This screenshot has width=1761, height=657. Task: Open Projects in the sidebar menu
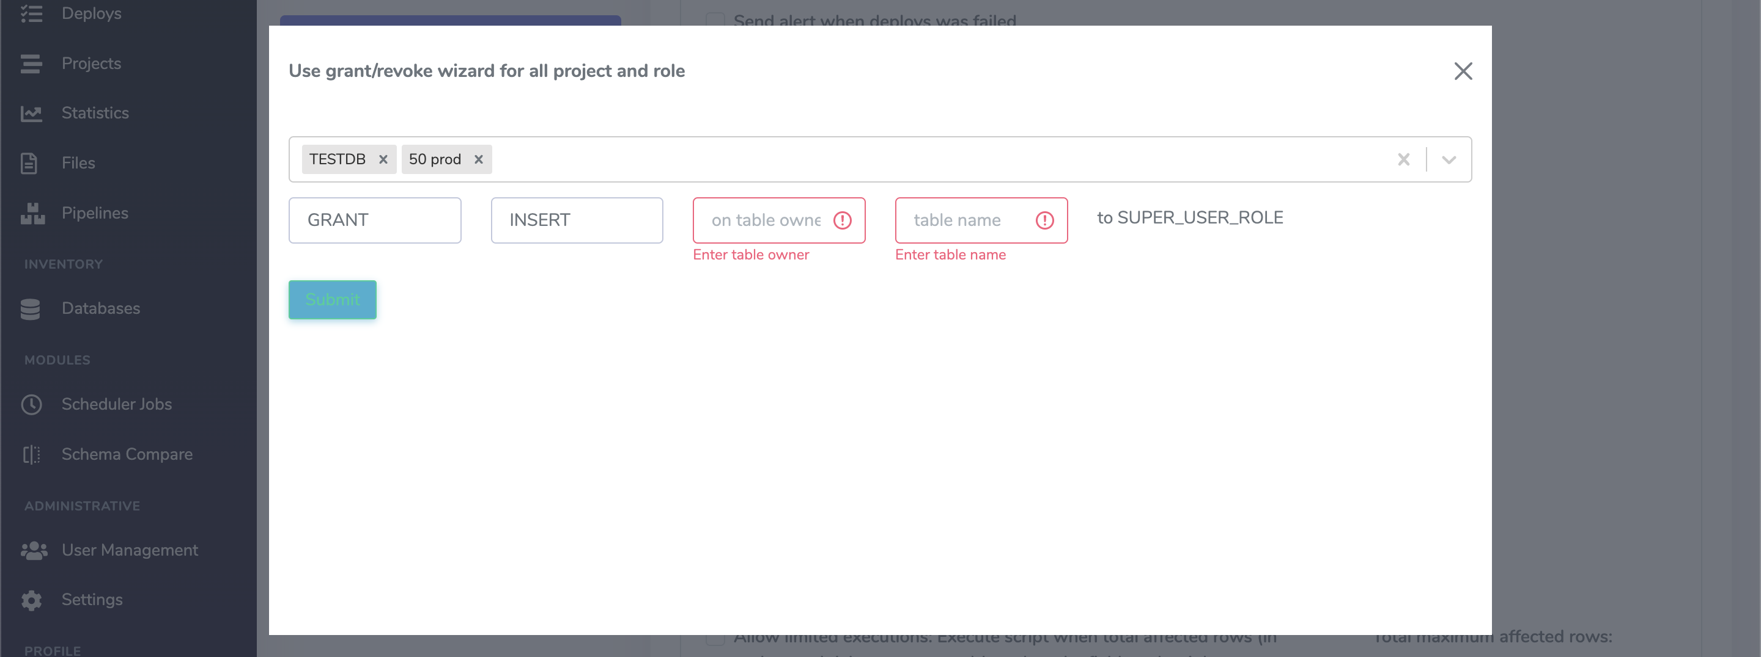click(x=91, y=64)
